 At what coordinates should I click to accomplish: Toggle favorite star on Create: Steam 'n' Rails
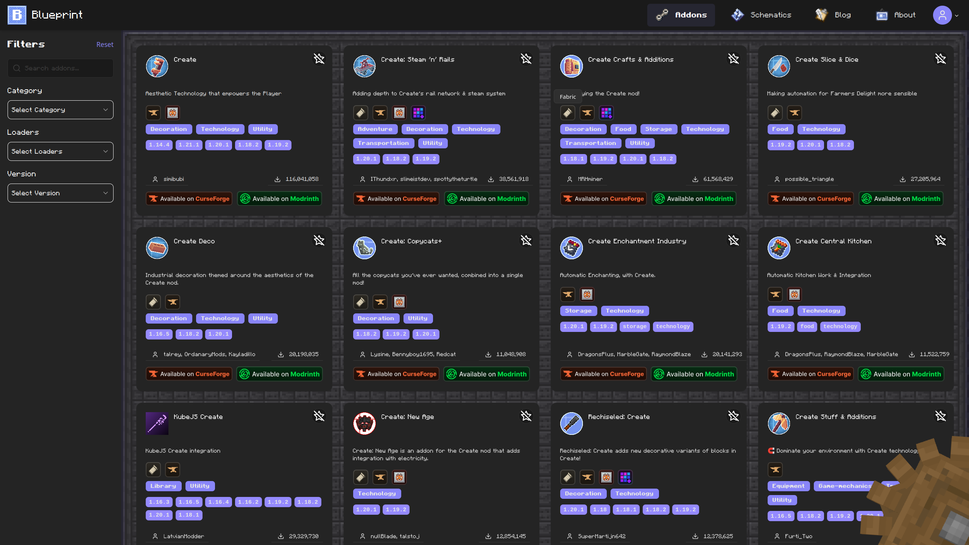click(x=526, y=59)
